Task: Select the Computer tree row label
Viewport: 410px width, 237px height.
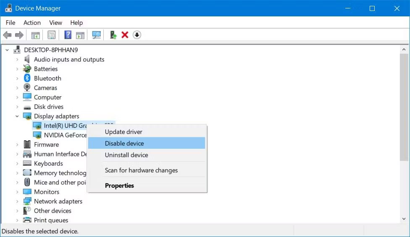Action: click(47, 97)
